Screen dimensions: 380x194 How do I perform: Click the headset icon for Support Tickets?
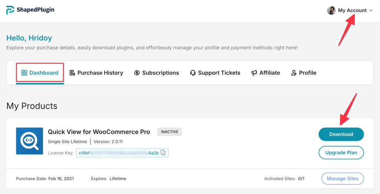[x=193, y=73]
